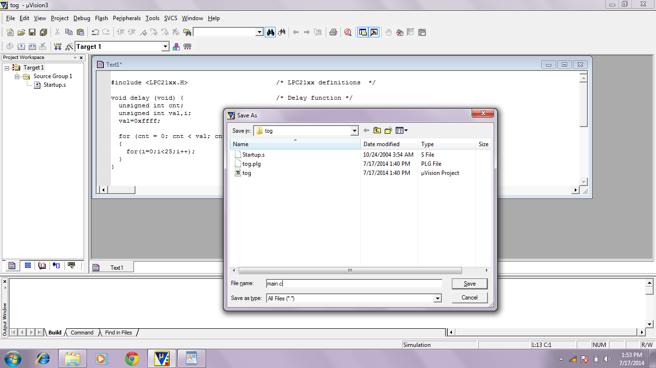Switch to the Regs workspace tab icon
Viewport: 656px width, 368px height.
27,265
